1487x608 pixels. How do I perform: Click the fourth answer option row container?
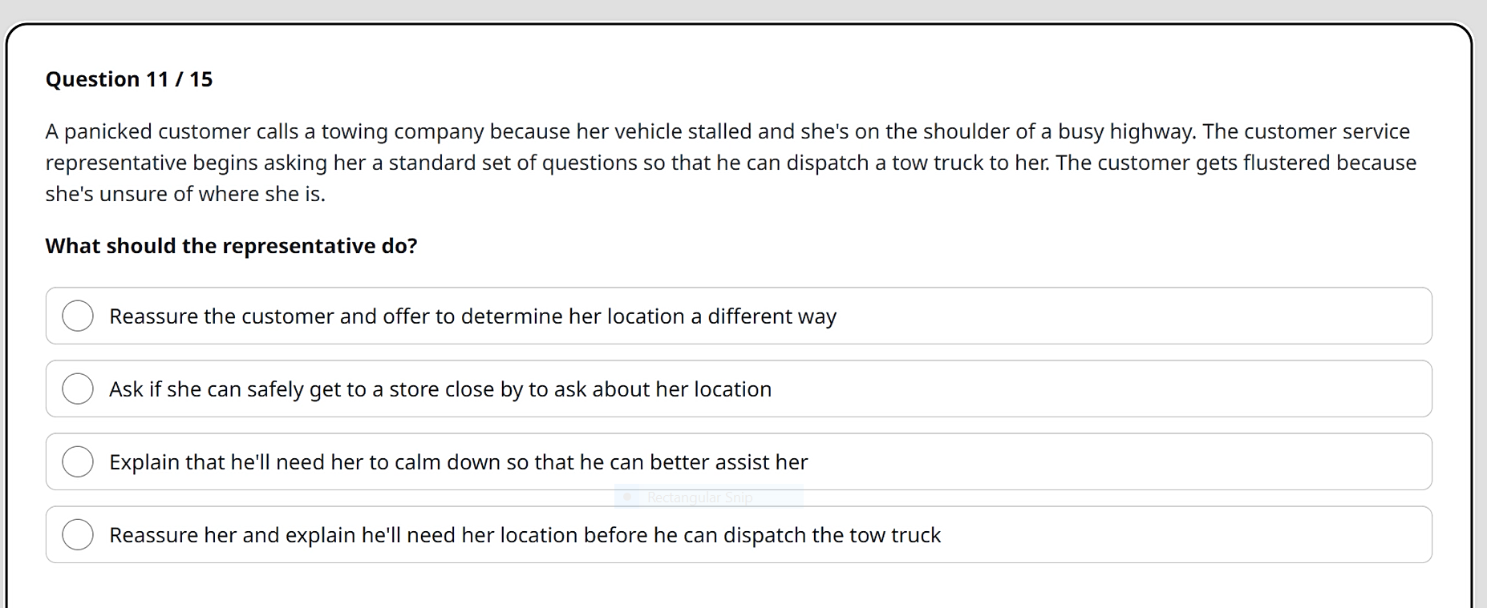click(x=738, y=534)
